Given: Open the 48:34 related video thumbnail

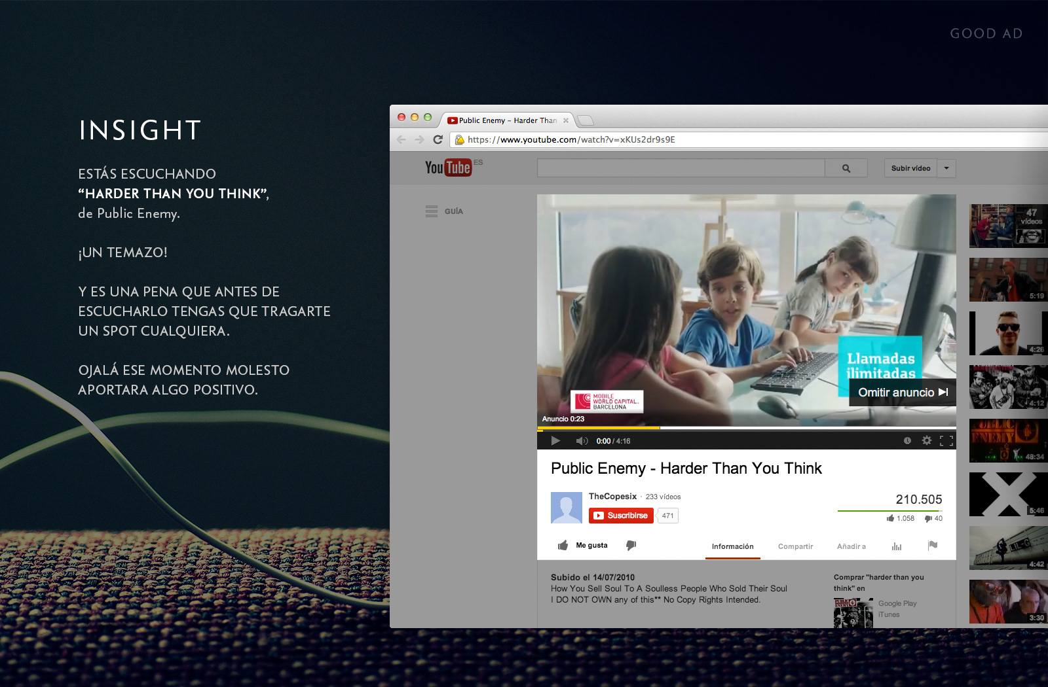Looking at the screenshot, I should coord(1008,440).
